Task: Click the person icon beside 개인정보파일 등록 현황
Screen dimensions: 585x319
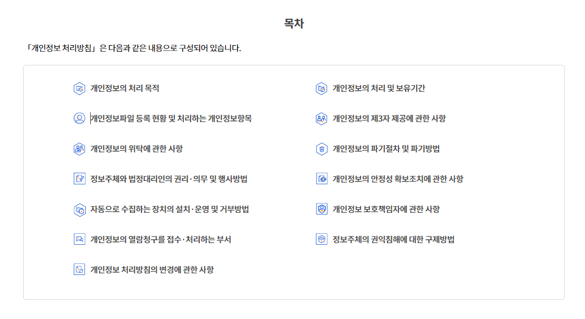Action: point(79,118)
